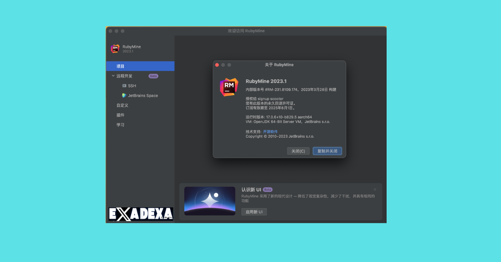Select the 项目 tab in the sidebar
This screenshot has width=501, height=262.
tap(121, 66)
